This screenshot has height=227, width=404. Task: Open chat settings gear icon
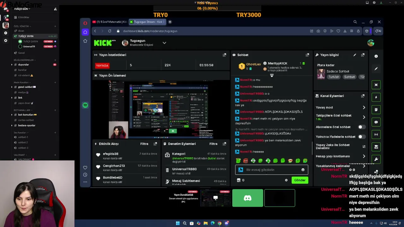(x=286, y=180)
